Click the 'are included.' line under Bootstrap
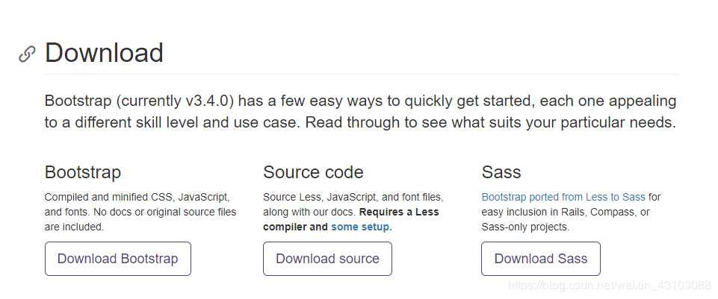Image resolution: width=718 pixels, height=299 pixels. coord(74,227)
